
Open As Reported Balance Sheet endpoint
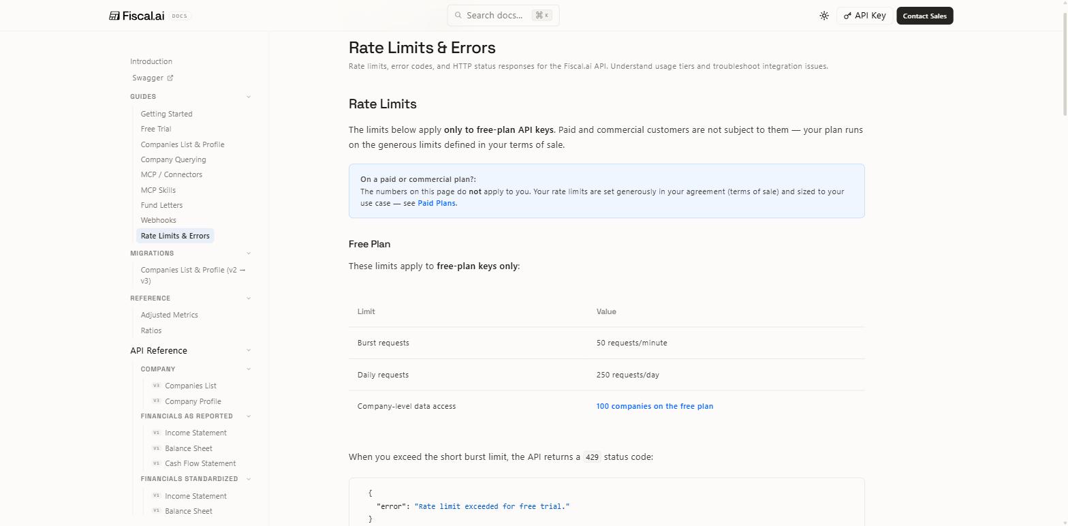(x=182, y=448)
